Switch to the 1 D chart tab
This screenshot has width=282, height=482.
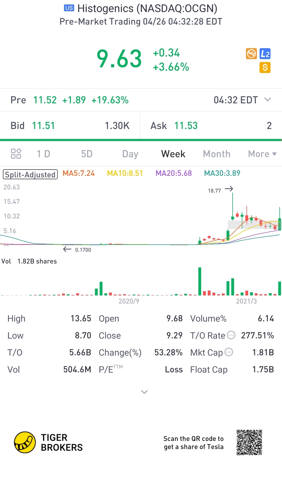pos(43,154)
